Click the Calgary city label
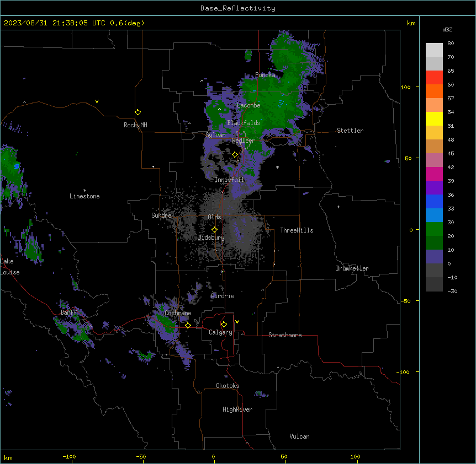The height and width of the screenshot is (464, 476). pos(220,332)
